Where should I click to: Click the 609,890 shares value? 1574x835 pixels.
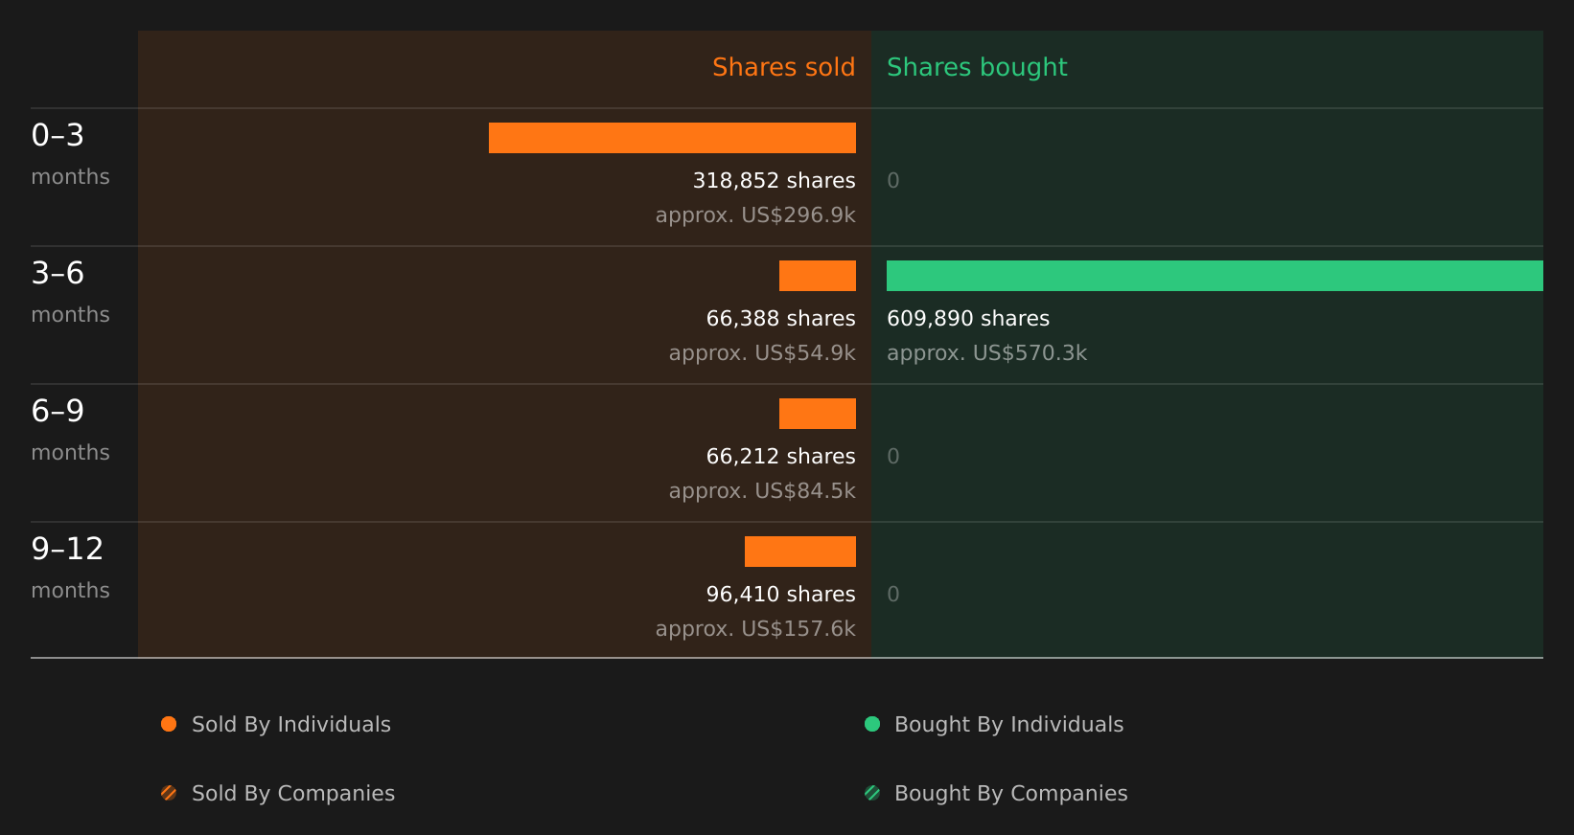968,319
